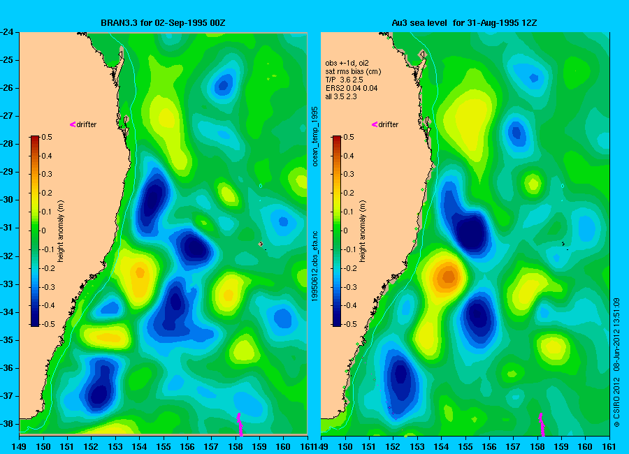This screenshot has height=454, width=629.
Task: Click latitude label -30
Action: click(x=8, y=200)
